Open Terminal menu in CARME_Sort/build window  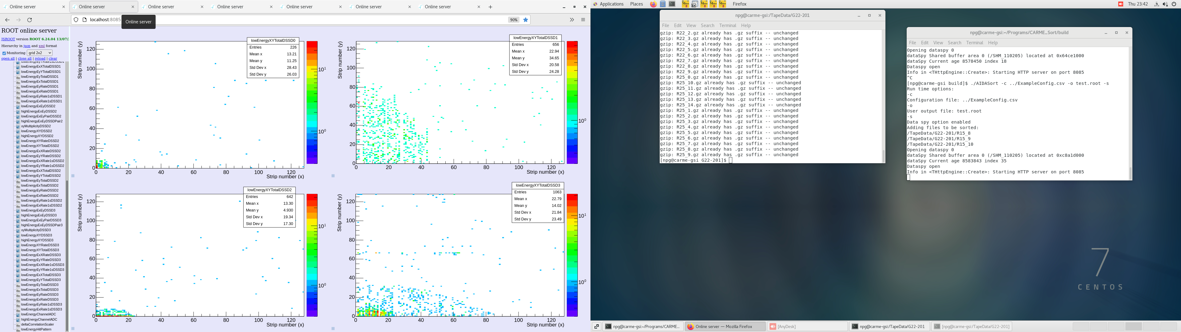click(974, 43)
